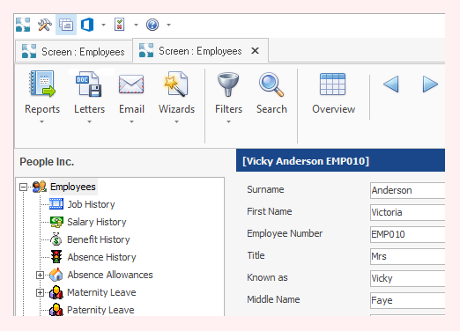This screenshot has height=331, width=460.
Task: Expand the Filters dropdown arrow
Action: [228, 121]
